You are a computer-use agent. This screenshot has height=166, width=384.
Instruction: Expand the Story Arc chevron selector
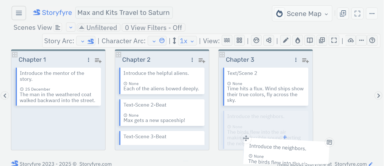click(82, 40)
